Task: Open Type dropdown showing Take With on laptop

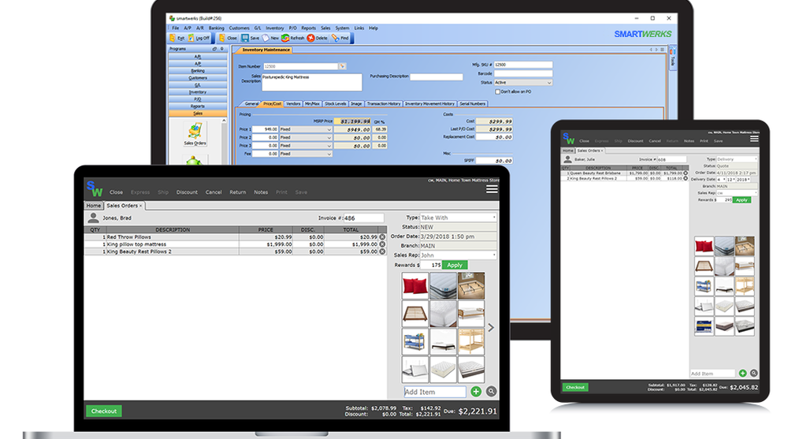Action: [x=459, y=218]
